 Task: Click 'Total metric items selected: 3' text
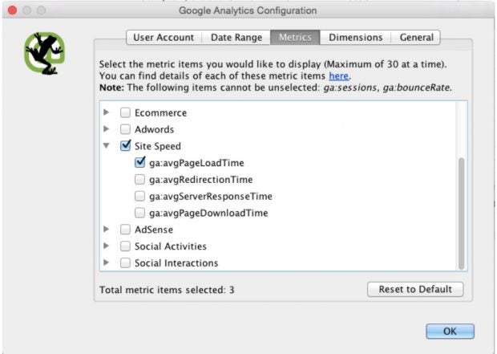coord(167,290)
